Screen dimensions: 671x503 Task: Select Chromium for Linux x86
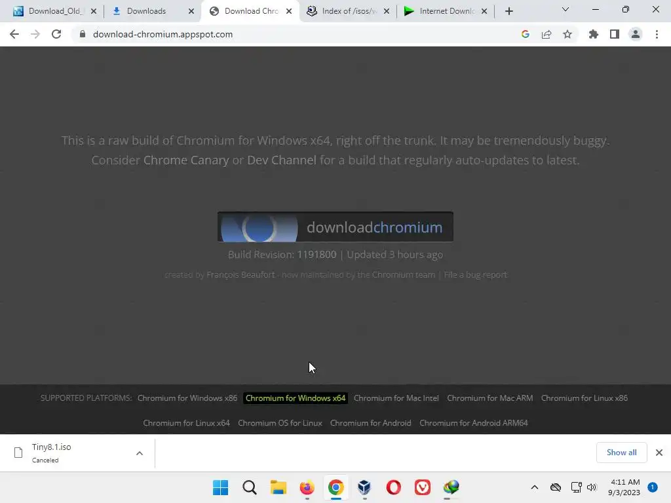pyautogui.click(x=585, y=398)
